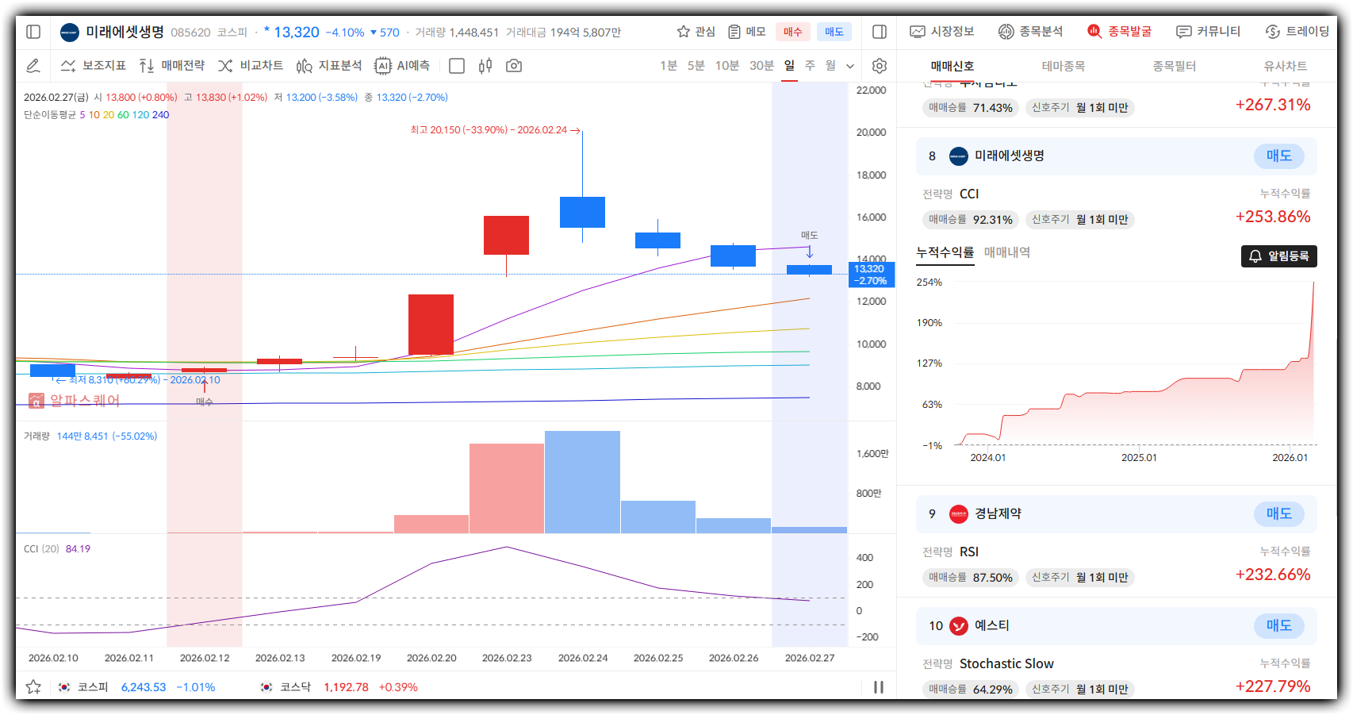Screen dimensions: 1353x715
Task: Click the bottom-left favorites star icon
Action: click(33, 687)
